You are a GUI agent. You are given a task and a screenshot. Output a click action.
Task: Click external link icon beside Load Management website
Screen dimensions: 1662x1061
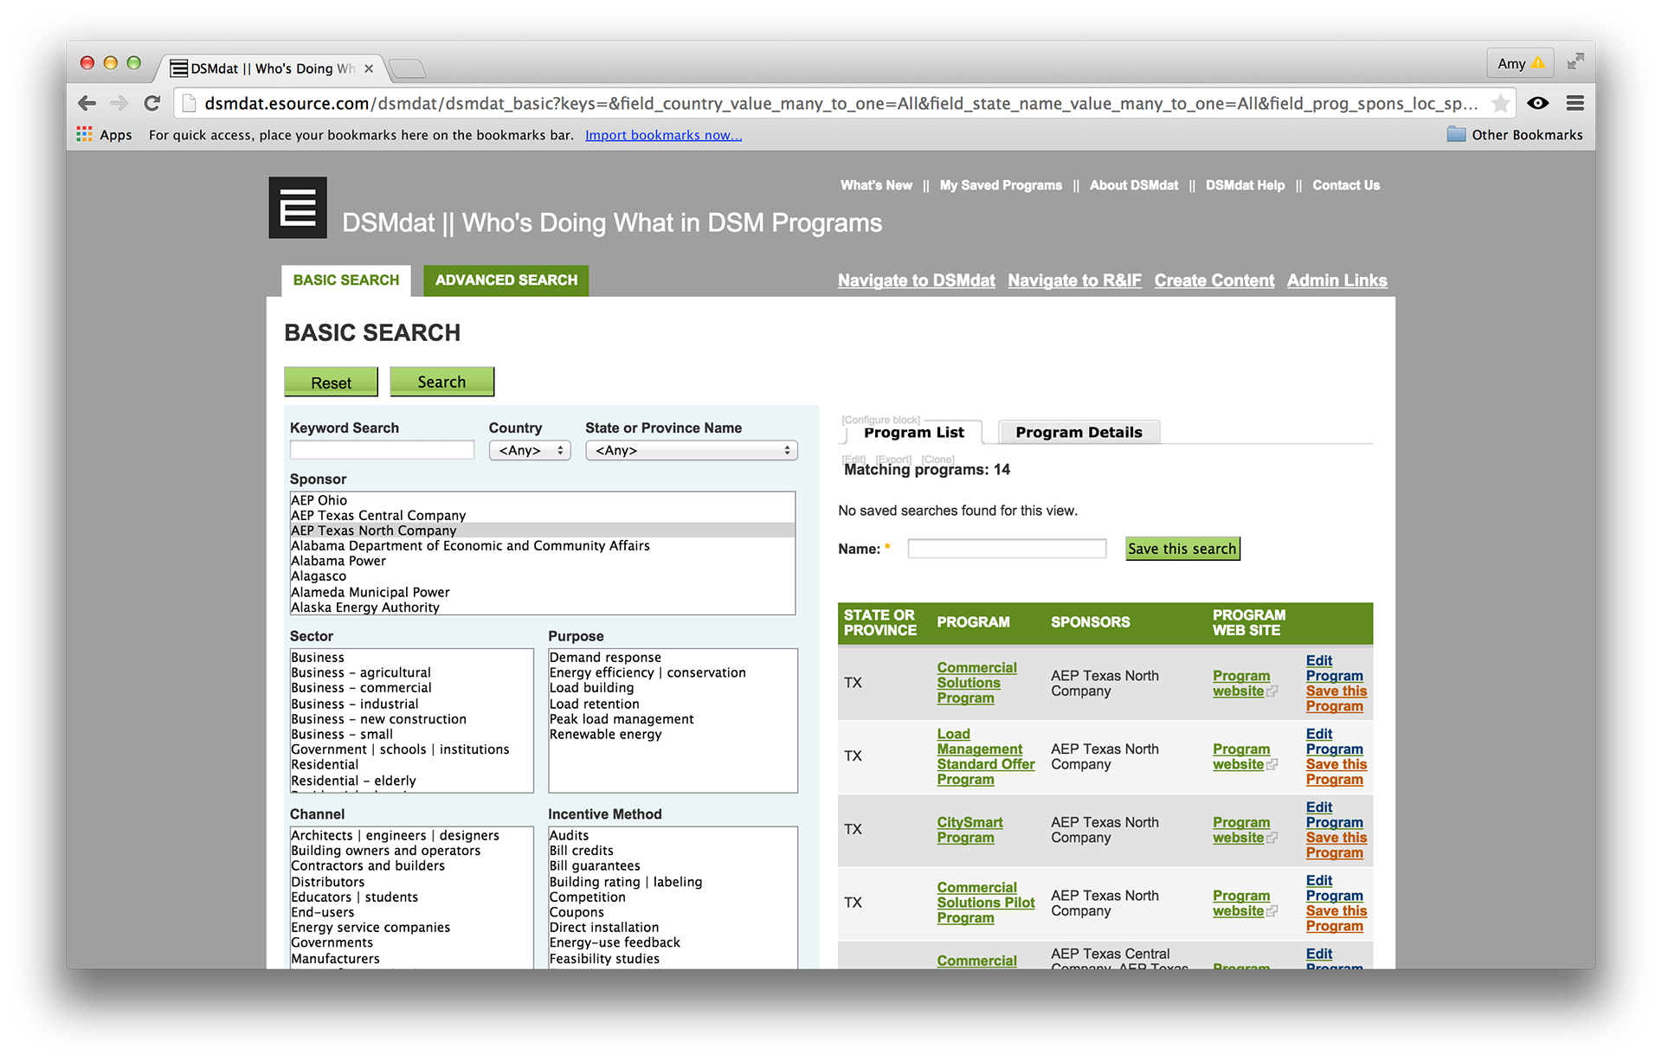tap(1272, 765)
